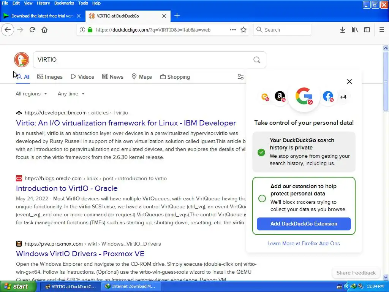Open the Downloads panel arrow
The width and height of the screenshot is (389, 292).
[343, 30]
